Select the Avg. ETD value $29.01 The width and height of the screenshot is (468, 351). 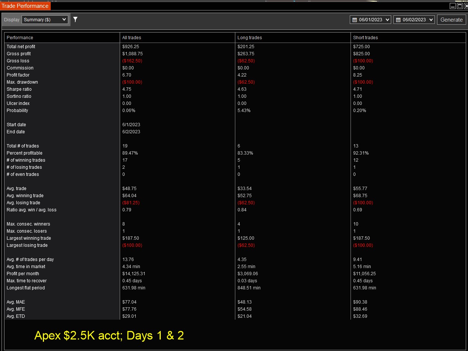coord(129,316)
